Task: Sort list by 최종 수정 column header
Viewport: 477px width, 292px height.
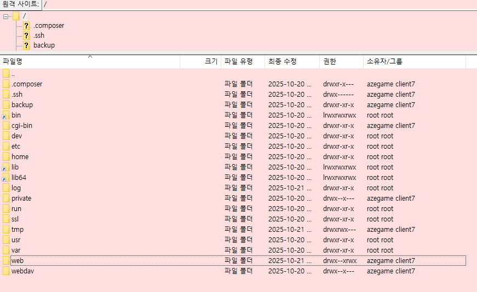Action: 282,62
